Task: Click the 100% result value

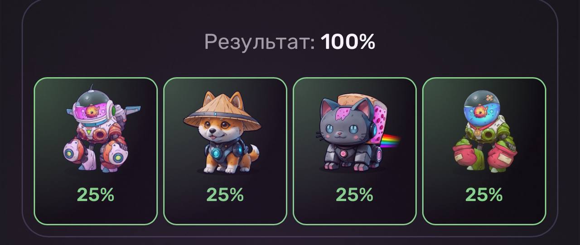Action: 348,42
